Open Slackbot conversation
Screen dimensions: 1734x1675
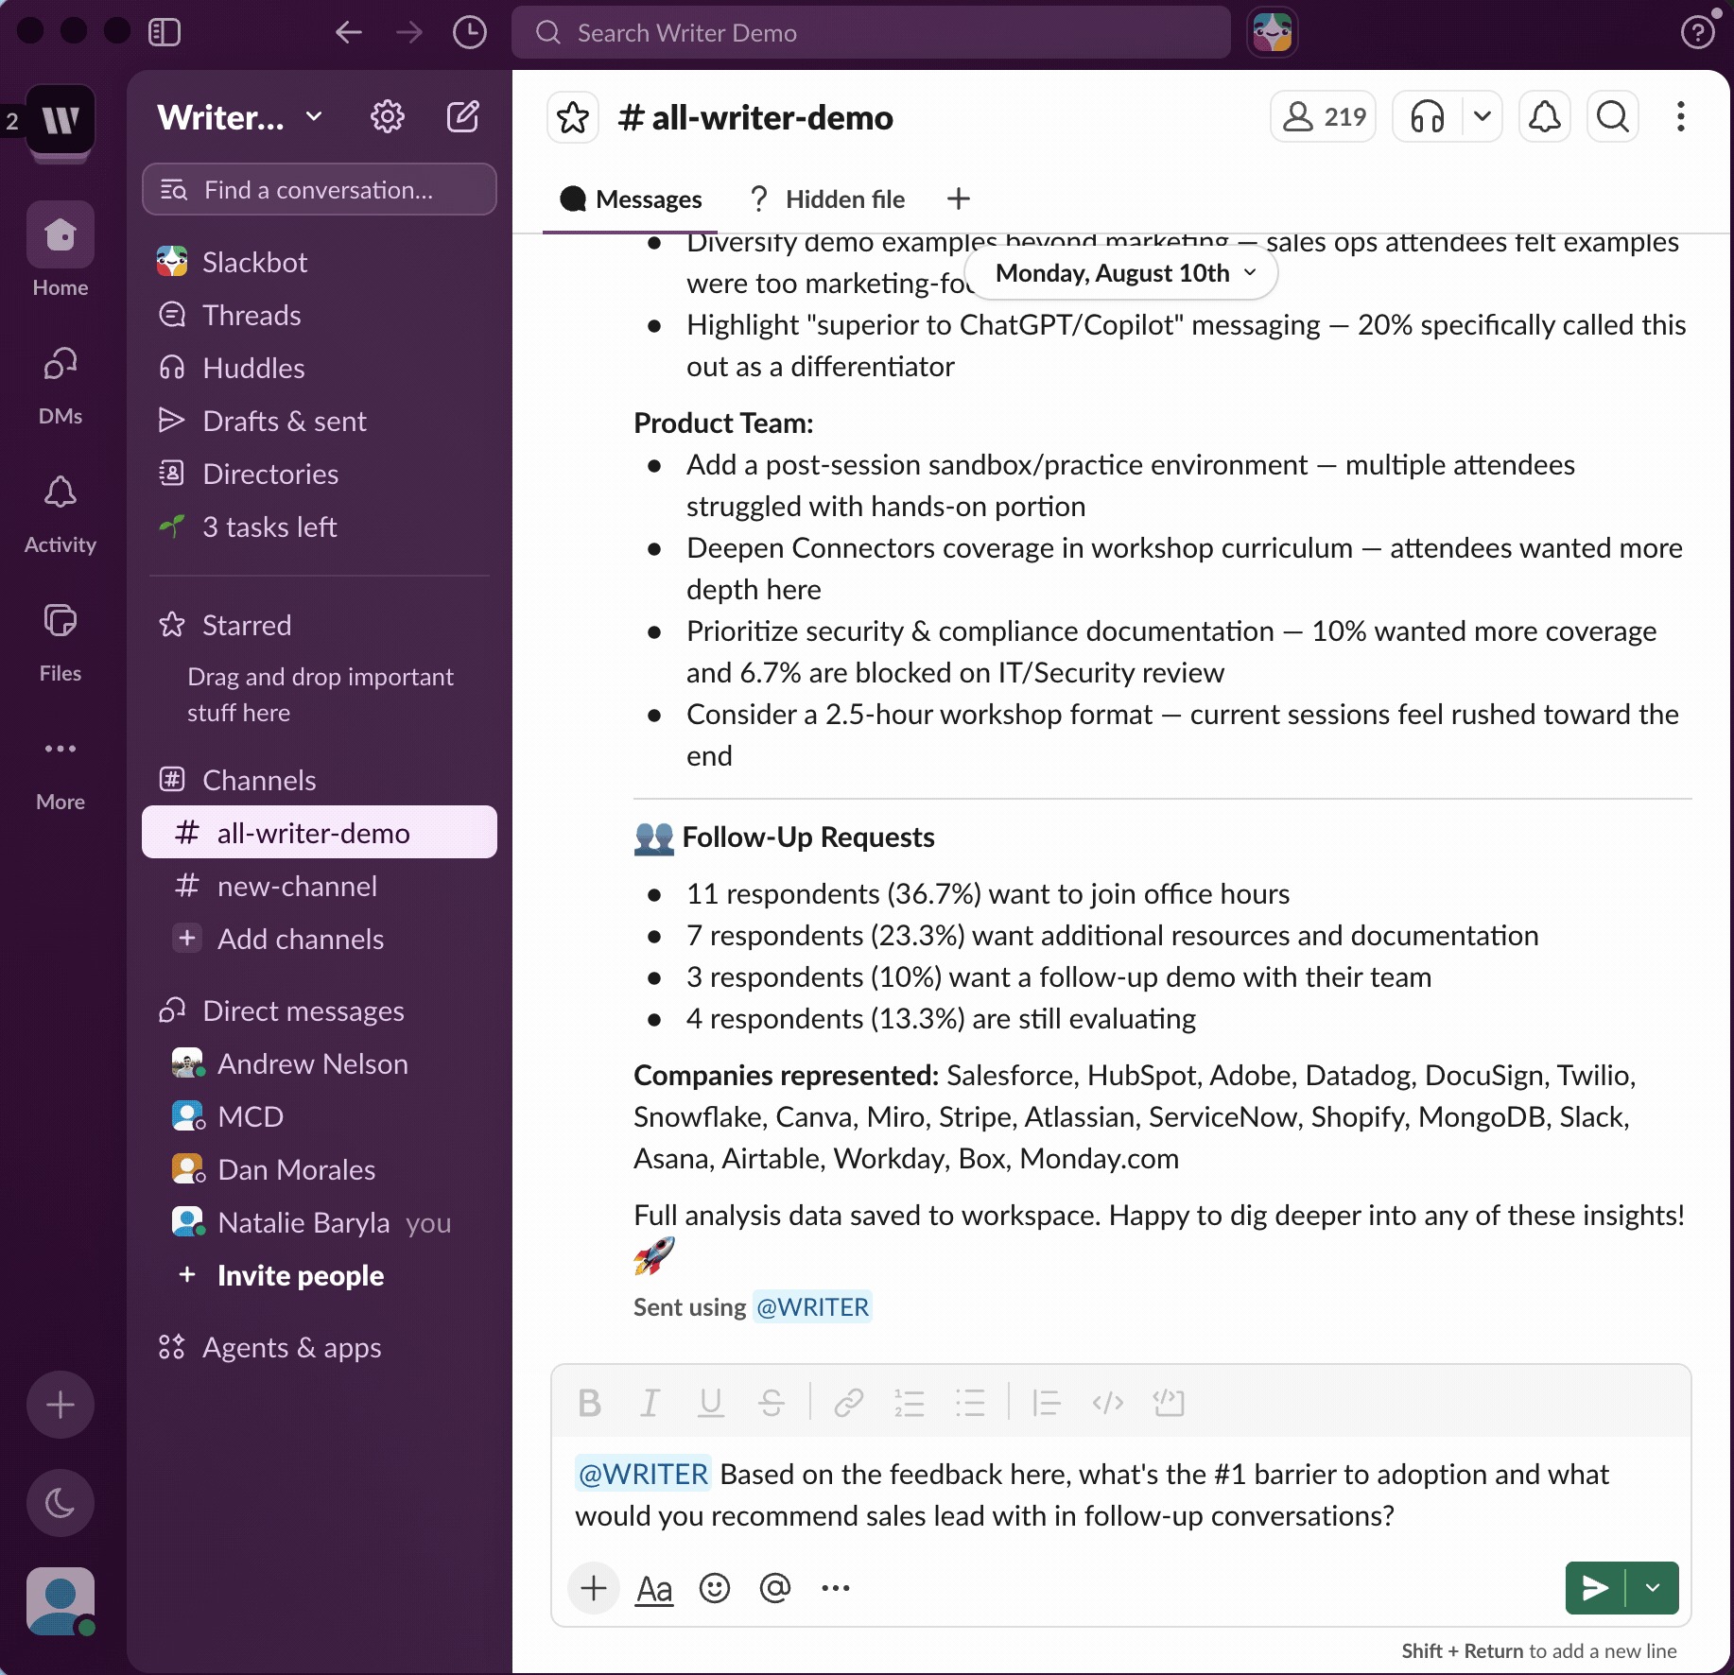(320, 262)
